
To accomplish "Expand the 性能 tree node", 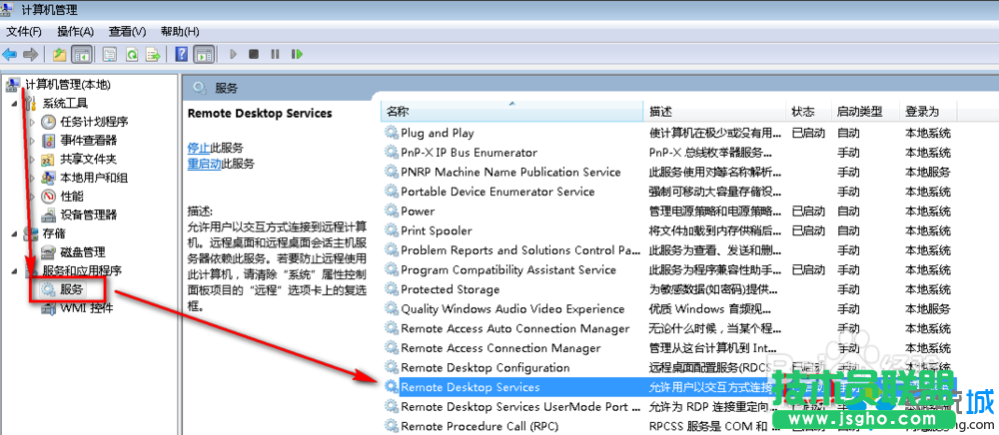I will (x=32, y=197).
